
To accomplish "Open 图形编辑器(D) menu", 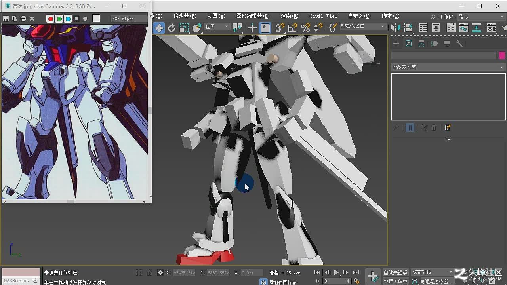I will (x=253, y=16).
